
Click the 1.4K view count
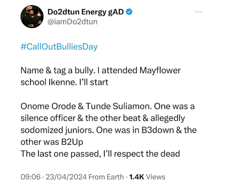coord(137,177)
